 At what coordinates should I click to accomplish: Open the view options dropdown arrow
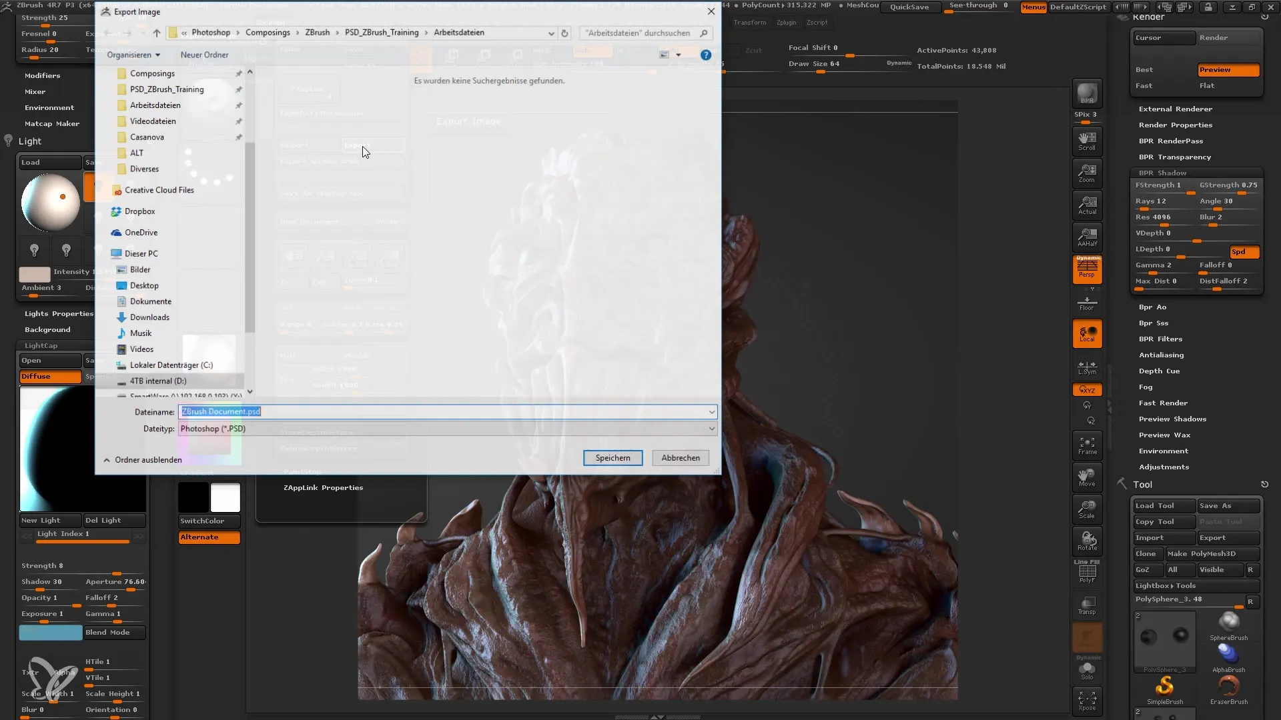[x=679, y=55]
